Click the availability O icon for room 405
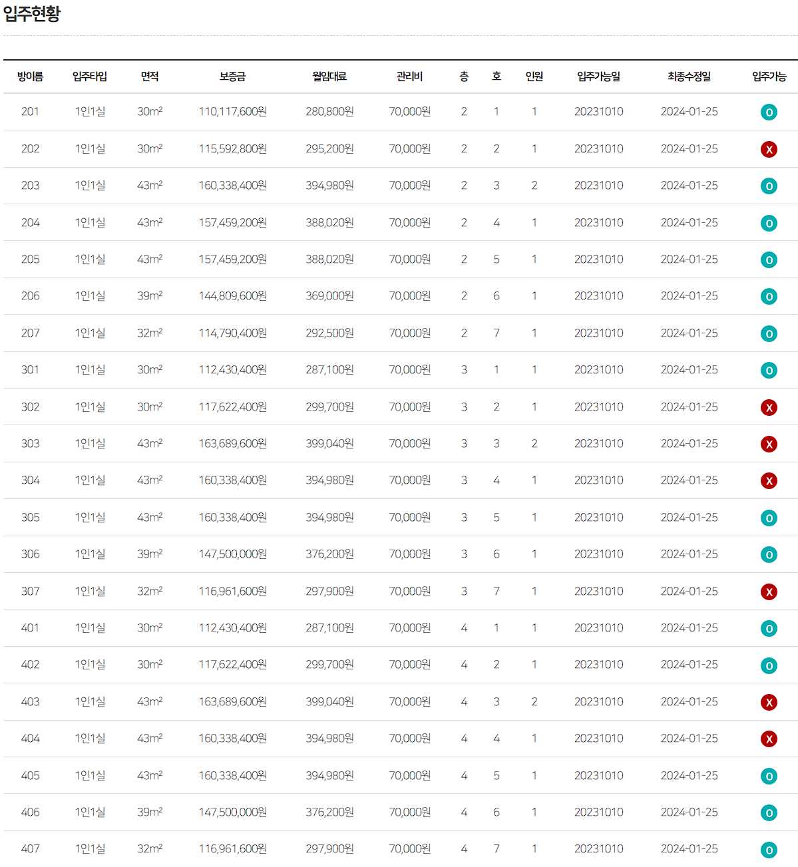 click(769, 776)
